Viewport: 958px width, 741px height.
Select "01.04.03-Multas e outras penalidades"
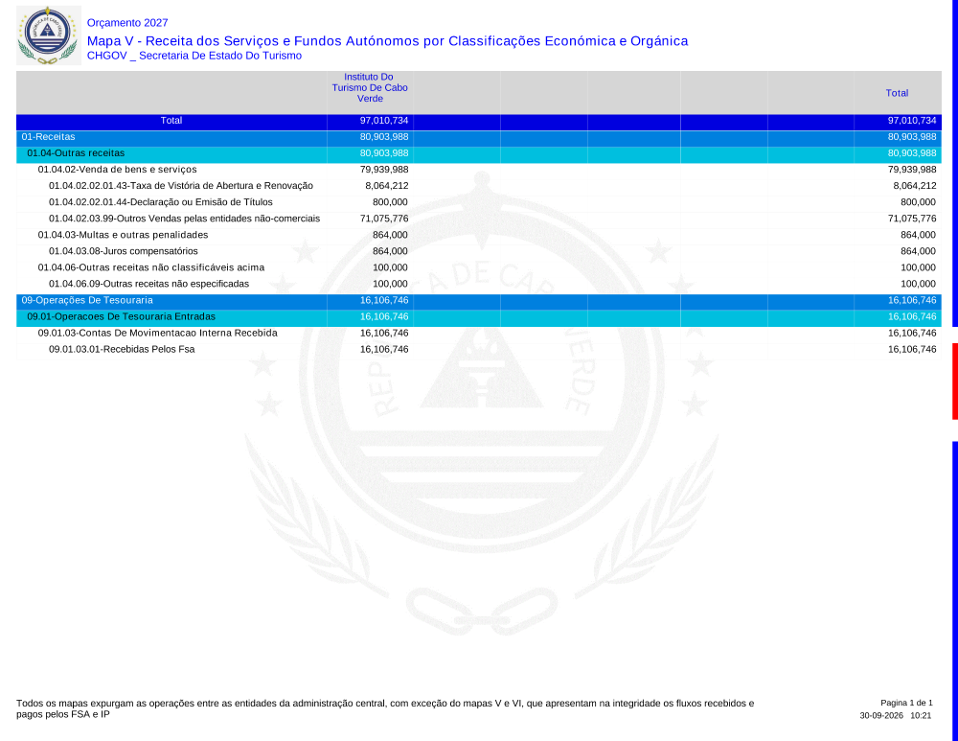(123, 235)
